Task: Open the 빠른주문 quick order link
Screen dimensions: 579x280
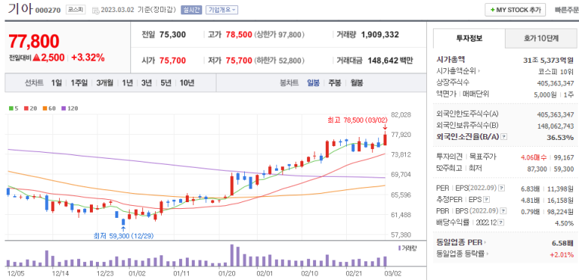Action: 566,10
